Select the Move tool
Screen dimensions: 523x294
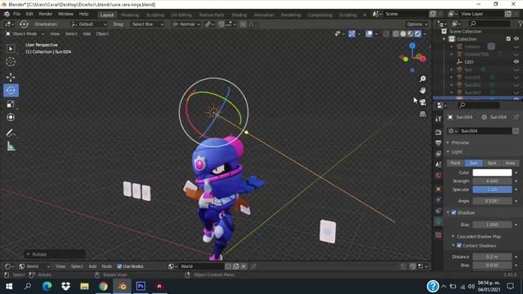(11, 77)
